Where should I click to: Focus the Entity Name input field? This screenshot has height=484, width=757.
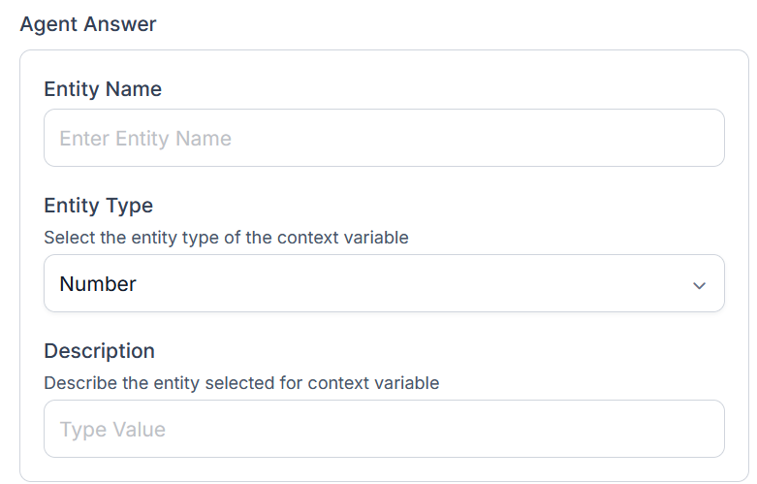384,138
